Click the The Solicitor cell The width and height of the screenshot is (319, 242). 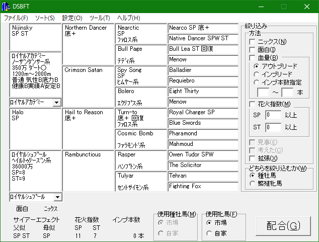click(203, 166)
